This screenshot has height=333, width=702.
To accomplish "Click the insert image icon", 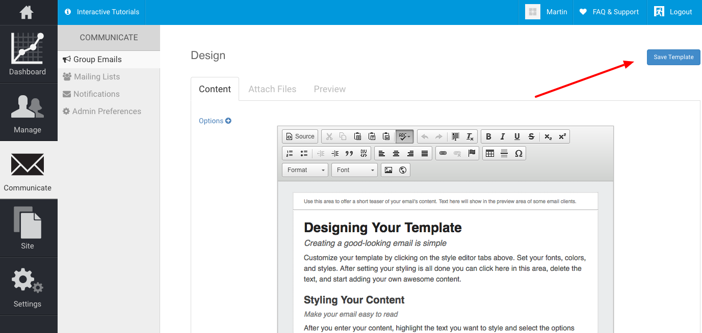I will [x=388, y=170].
